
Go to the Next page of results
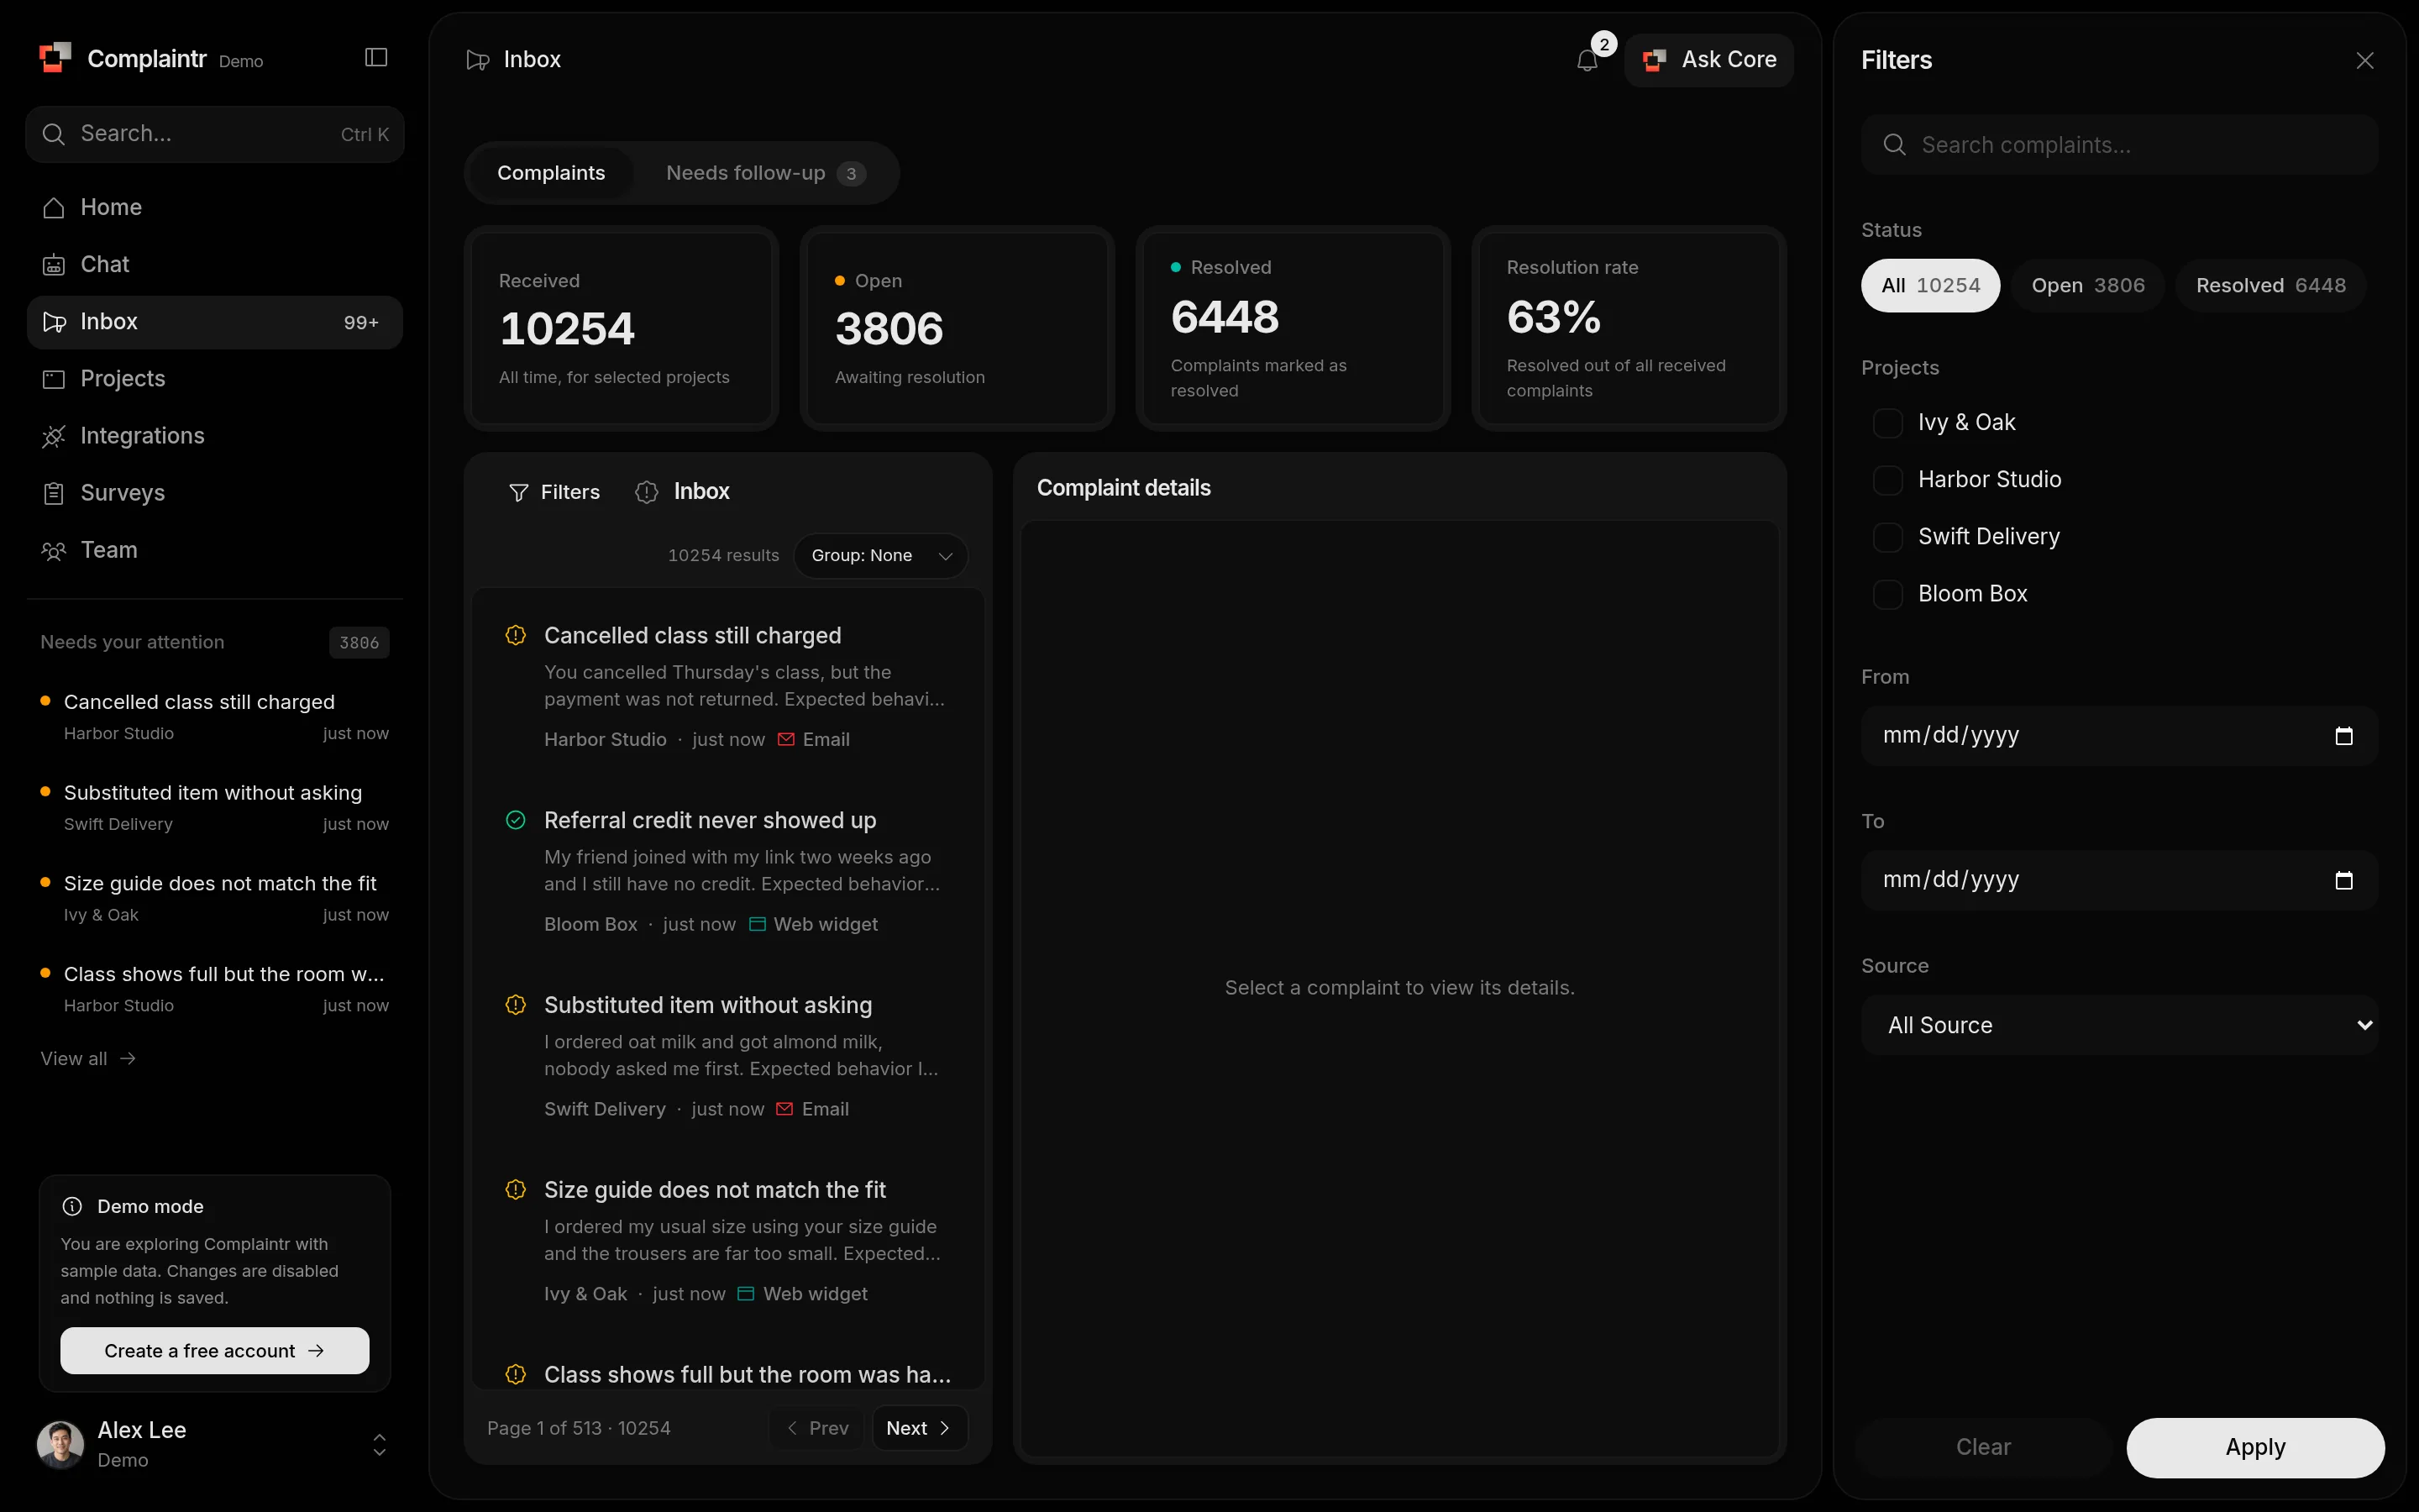(920, 1428)
